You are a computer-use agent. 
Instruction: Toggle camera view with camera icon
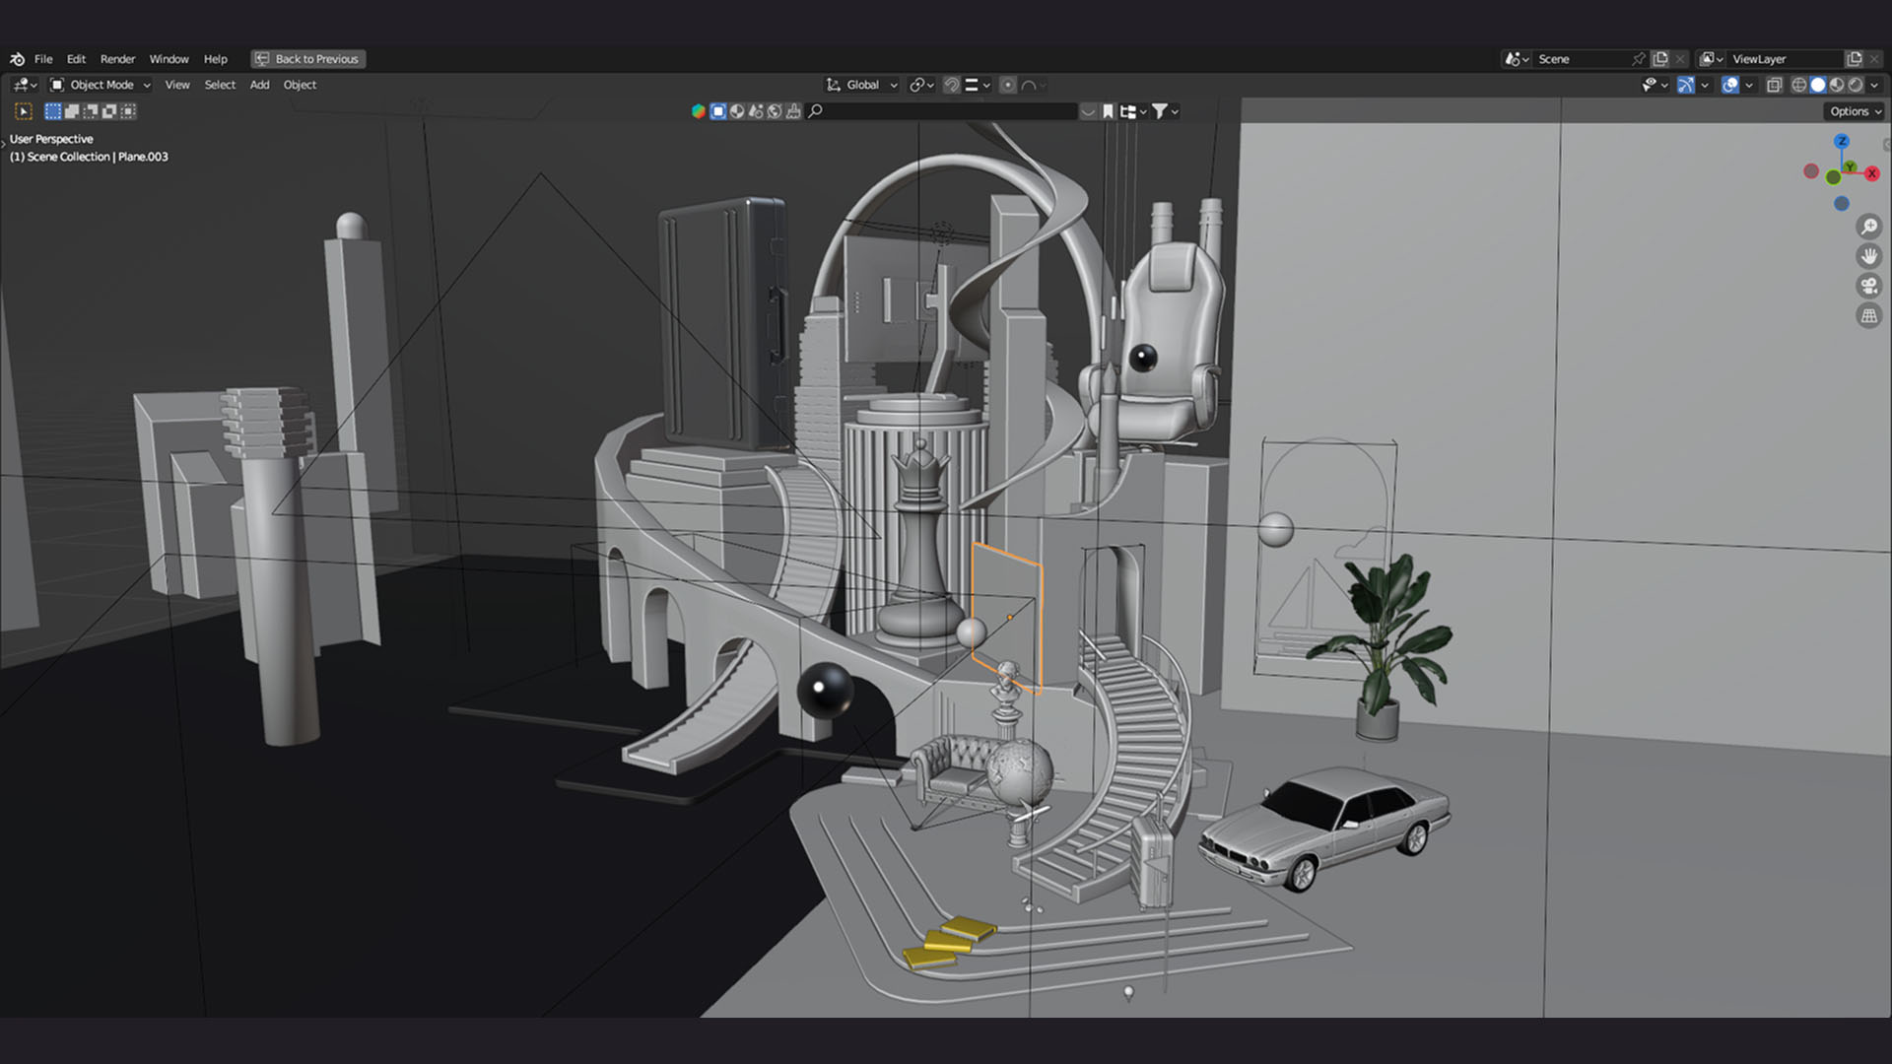click(x=1868, y=286)
